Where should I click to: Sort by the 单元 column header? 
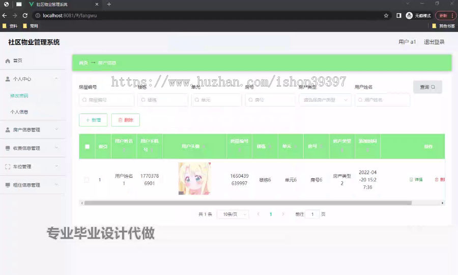pos(291,147)
